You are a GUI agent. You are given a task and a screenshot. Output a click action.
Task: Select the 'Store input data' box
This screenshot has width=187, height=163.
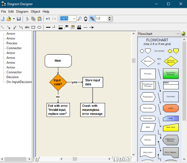click(x=93, y=82)
